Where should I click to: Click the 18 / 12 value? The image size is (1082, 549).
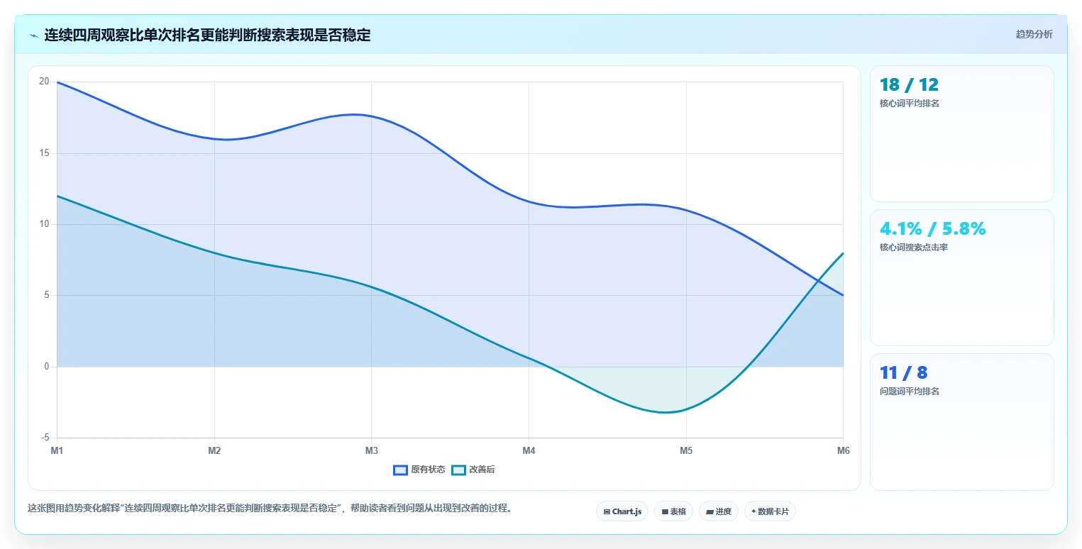click(909, 85)
